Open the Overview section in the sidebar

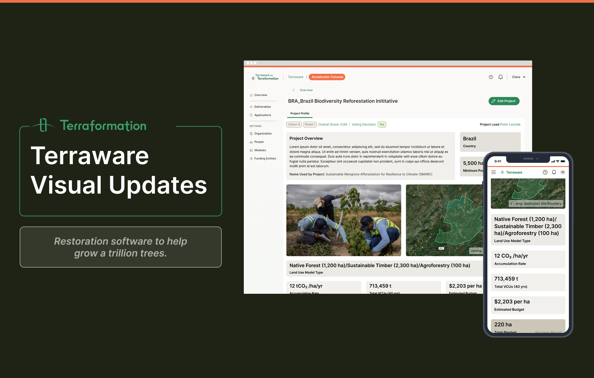click(260, 95)
